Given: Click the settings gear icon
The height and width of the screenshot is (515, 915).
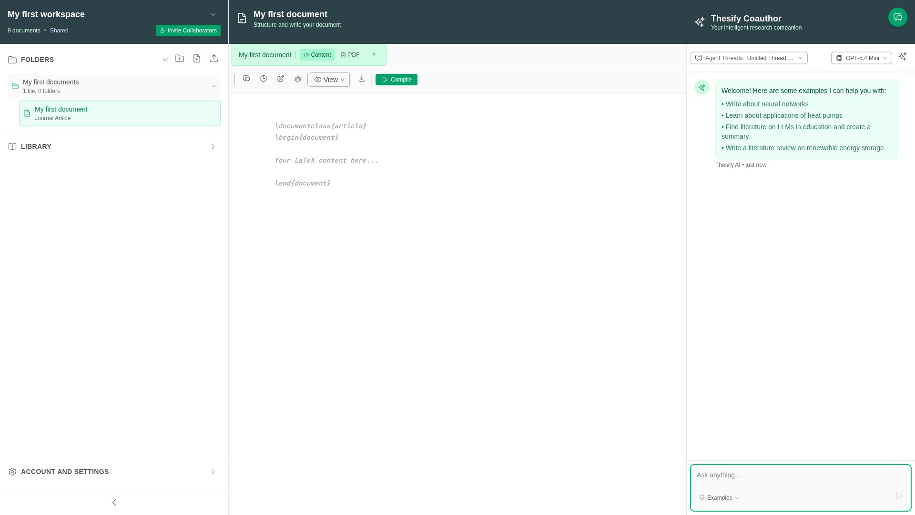Looking at the screenshot, I should (12, 472).
